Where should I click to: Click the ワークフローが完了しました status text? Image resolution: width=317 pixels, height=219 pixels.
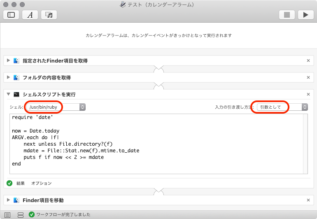tap(63, 214)
